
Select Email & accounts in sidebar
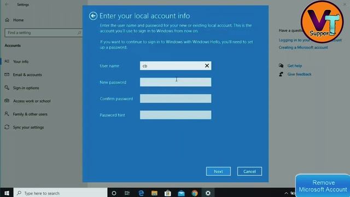27,74
